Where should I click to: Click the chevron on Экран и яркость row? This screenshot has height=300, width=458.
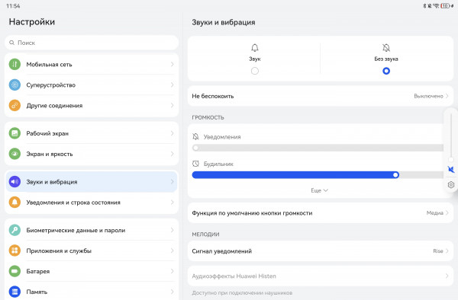(x=173, y=154)
